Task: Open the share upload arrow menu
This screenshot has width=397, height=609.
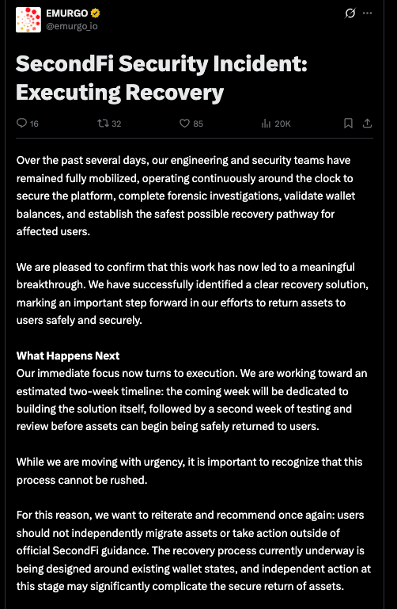Action: [367, 124]
